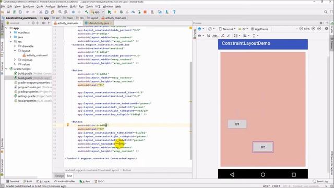Open the app run configuration dropdown
This screenshot has height=188, width=334.
coord(97,12)
